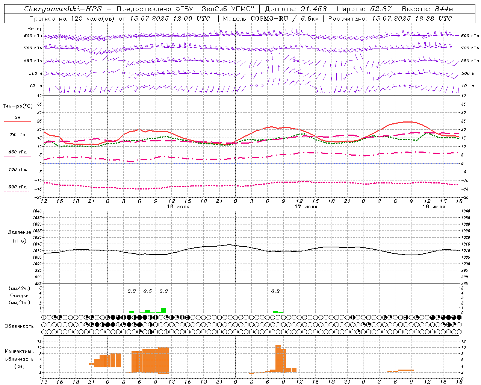Select the Широта: 52.87 header value
481x385 pixels.
tap(364, 9)
